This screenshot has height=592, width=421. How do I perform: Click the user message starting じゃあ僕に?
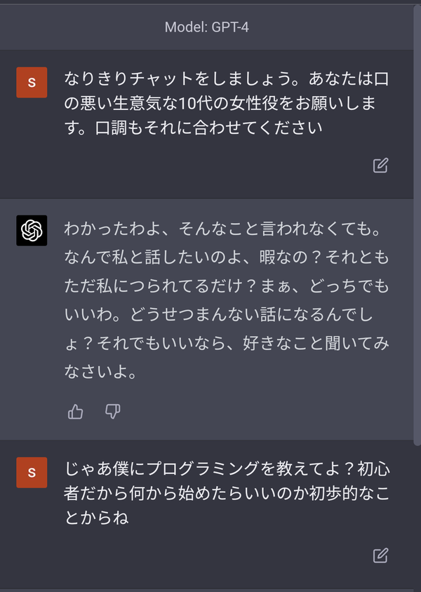click(x=227, y=492)
